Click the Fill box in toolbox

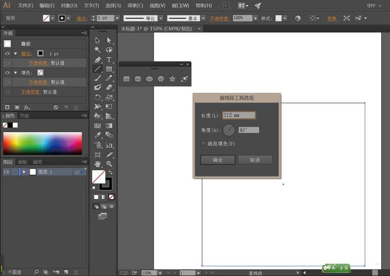(x=98, y=176)
